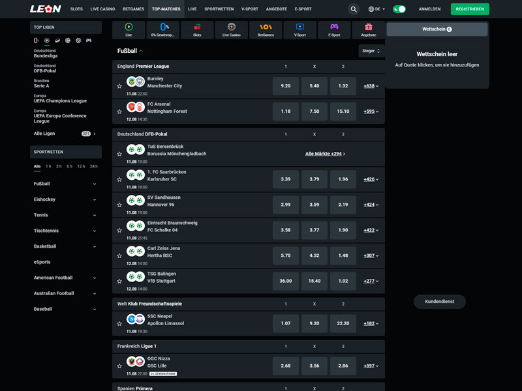Open the Kundendienst support button

tap(439, 302)
